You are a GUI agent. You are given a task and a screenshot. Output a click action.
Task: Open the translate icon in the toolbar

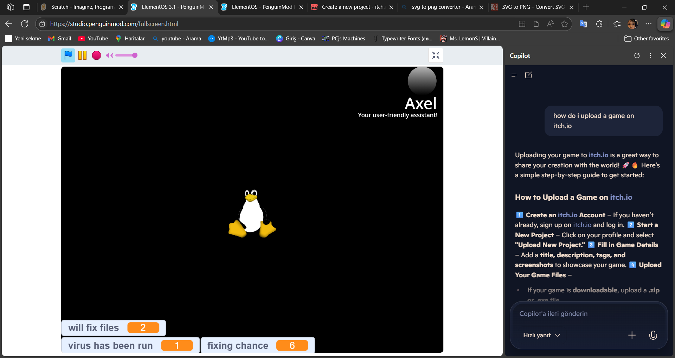583,24
